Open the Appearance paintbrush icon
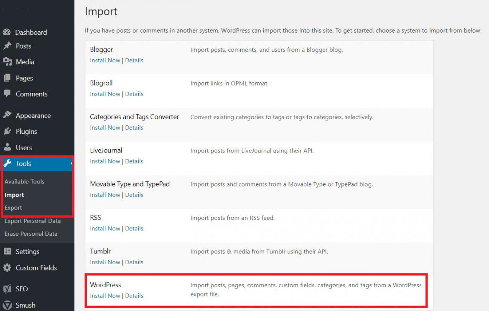Image resolution: width=489 pixels, height=311 pixels. (8, 115)
